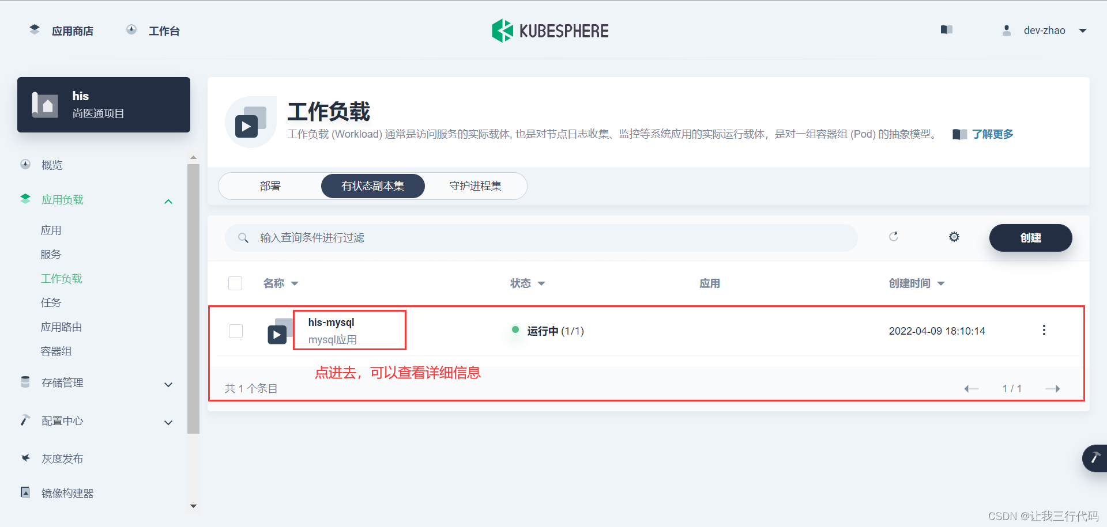
Task: Click the search magnifier icon
Action: click(x=243, y=238)
